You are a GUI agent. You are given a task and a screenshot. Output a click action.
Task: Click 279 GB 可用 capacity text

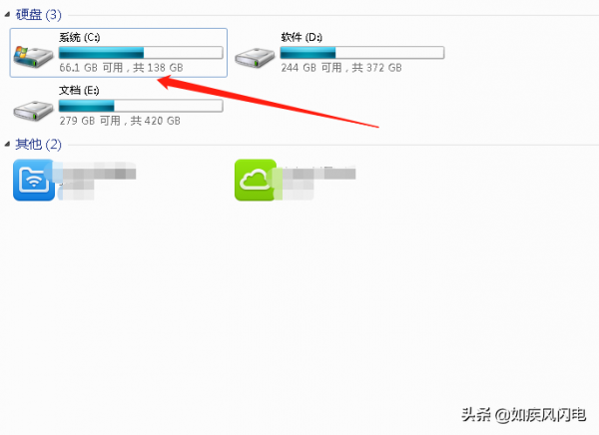pos(120,121)
